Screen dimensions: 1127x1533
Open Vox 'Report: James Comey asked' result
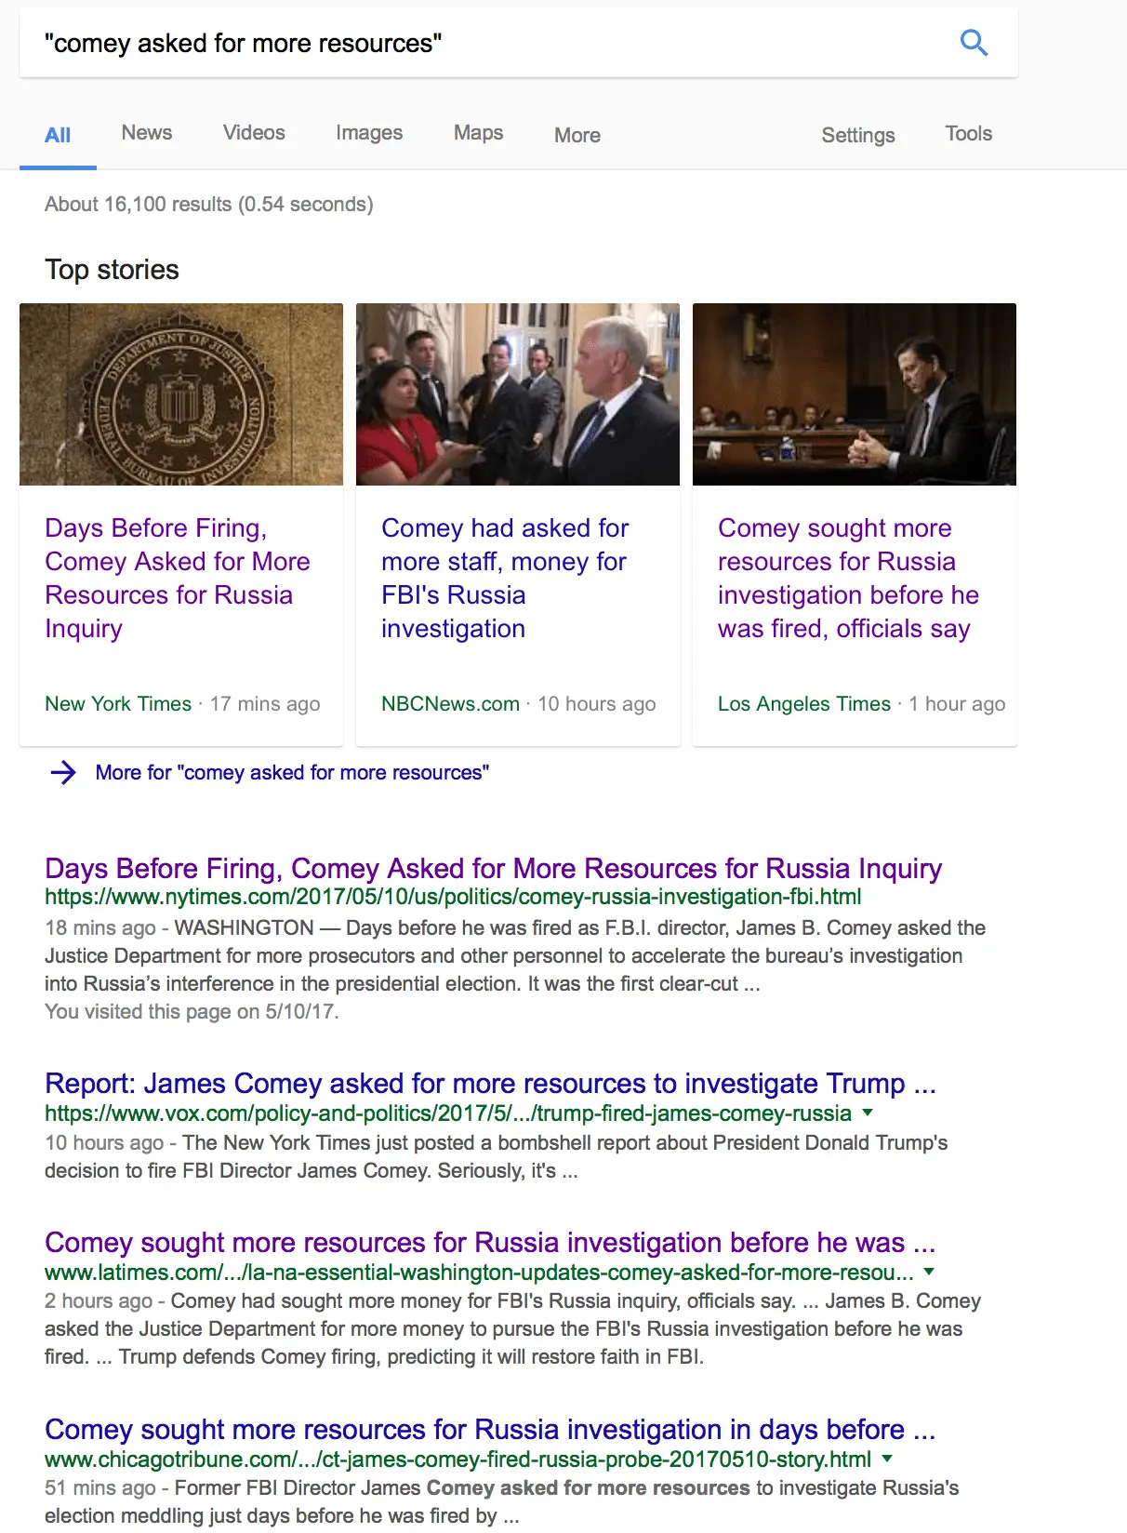tap(491, 1084)
